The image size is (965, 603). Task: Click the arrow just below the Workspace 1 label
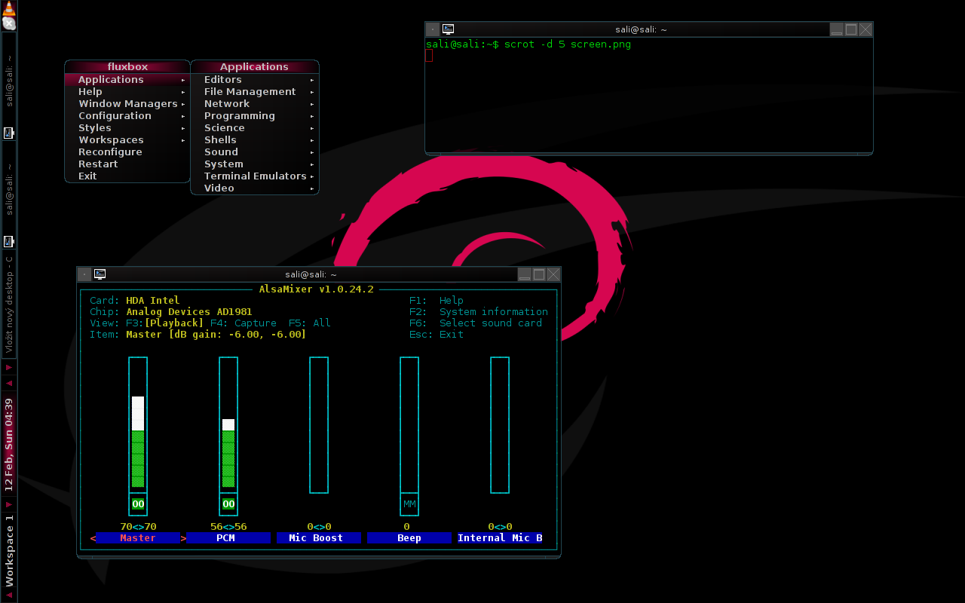click(9, 595)
